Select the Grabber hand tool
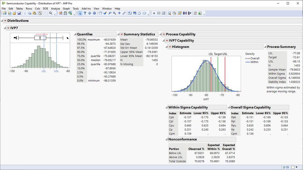Screen dimensions: 303x170 coord(100,13)
